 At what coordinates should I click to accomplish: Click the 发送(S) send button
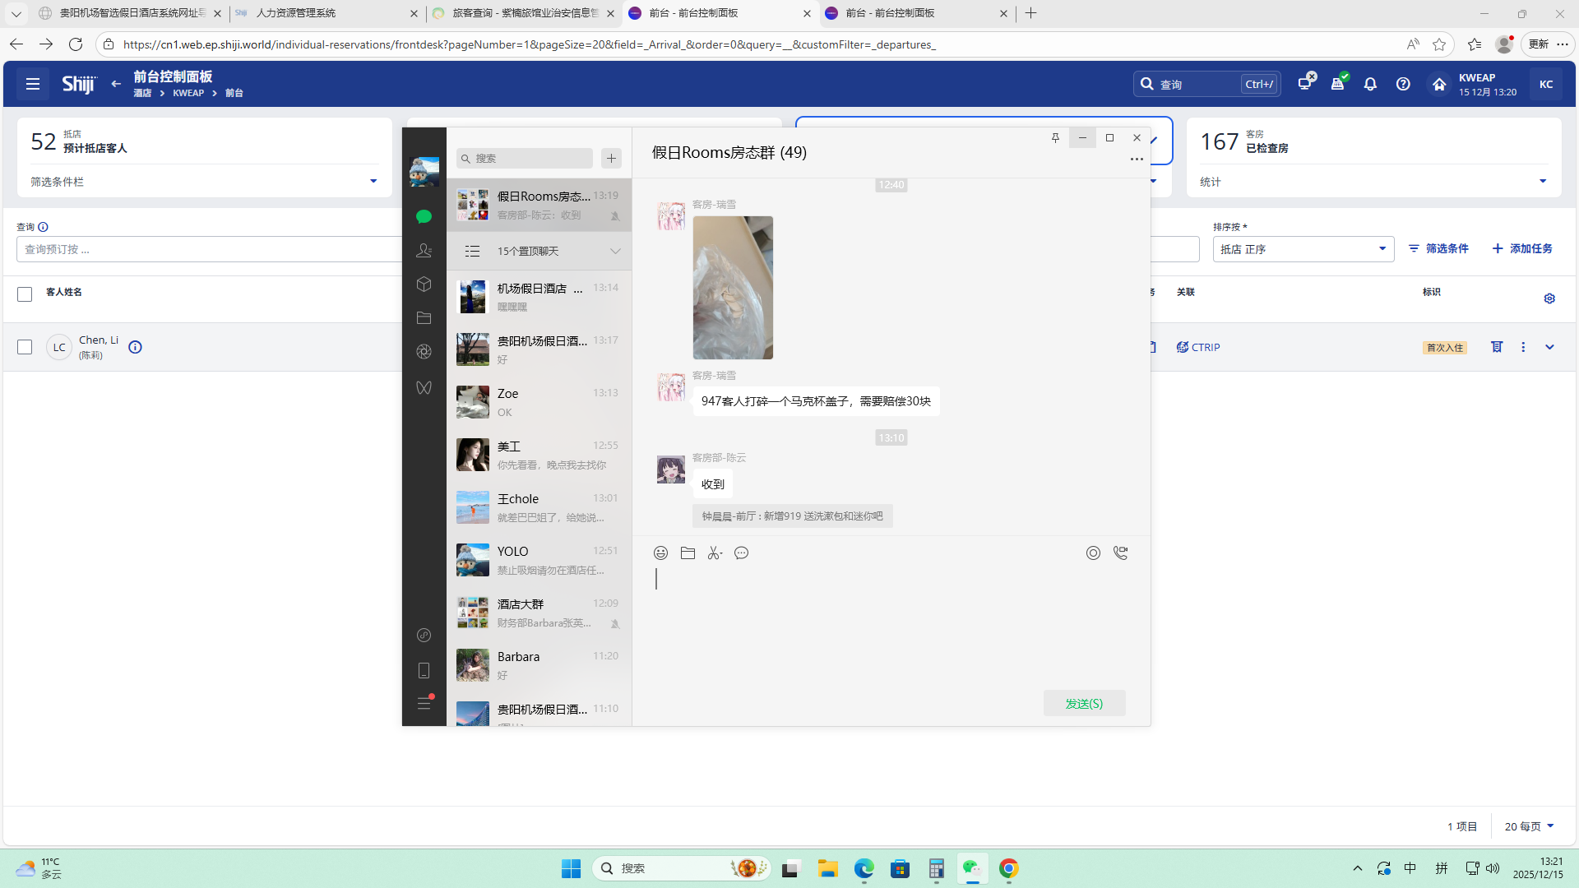[1084, 703]
